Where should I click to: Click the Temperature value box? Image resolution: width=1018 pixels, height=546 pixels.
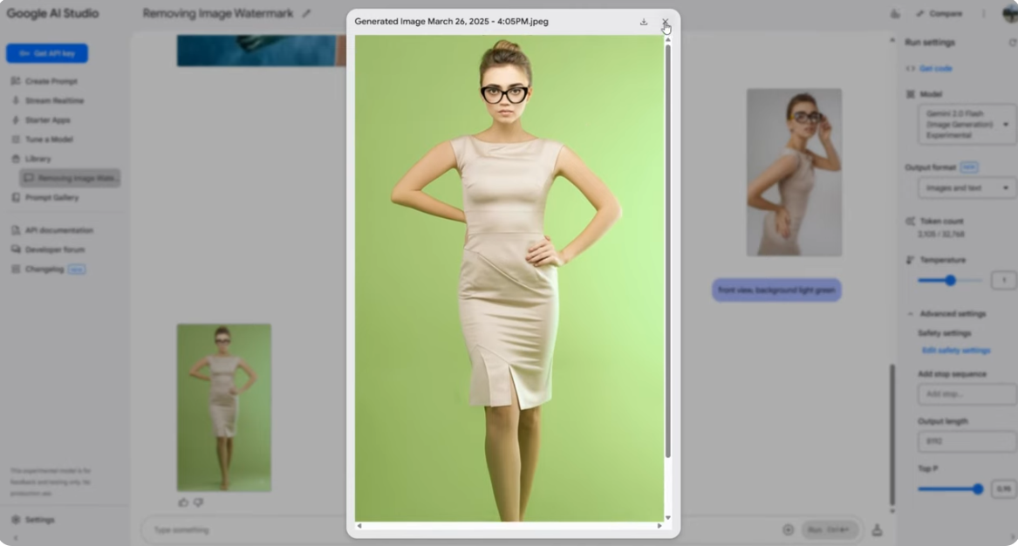click(x=1004, y=281)
